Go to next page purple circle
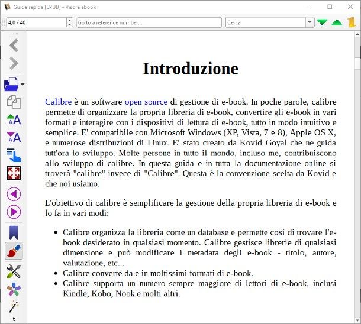361x324 pixels. [x=14, y=212]
